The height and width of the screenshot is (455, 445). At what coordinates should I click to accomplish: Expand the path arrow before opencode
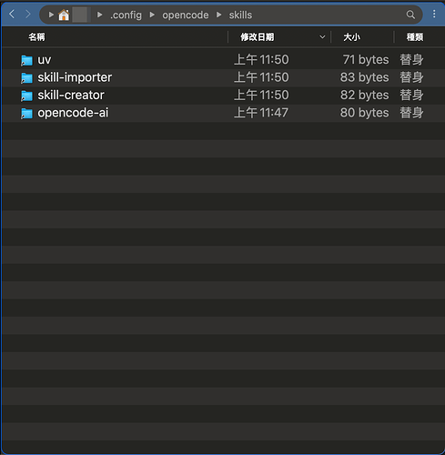tap(152, 15)
